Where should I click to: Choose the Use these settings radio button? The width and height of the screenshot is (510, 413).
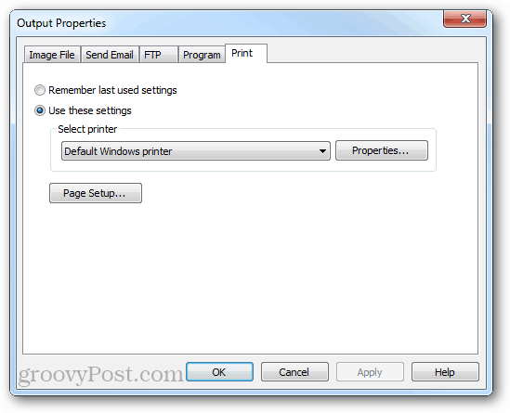(40, 110)
